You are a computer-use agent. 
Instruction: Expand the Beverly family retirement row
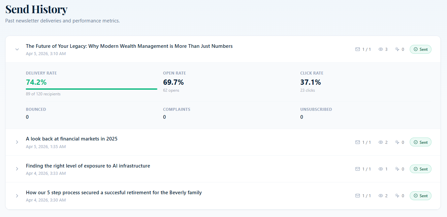pyautogui.click(x=17, y=196)
